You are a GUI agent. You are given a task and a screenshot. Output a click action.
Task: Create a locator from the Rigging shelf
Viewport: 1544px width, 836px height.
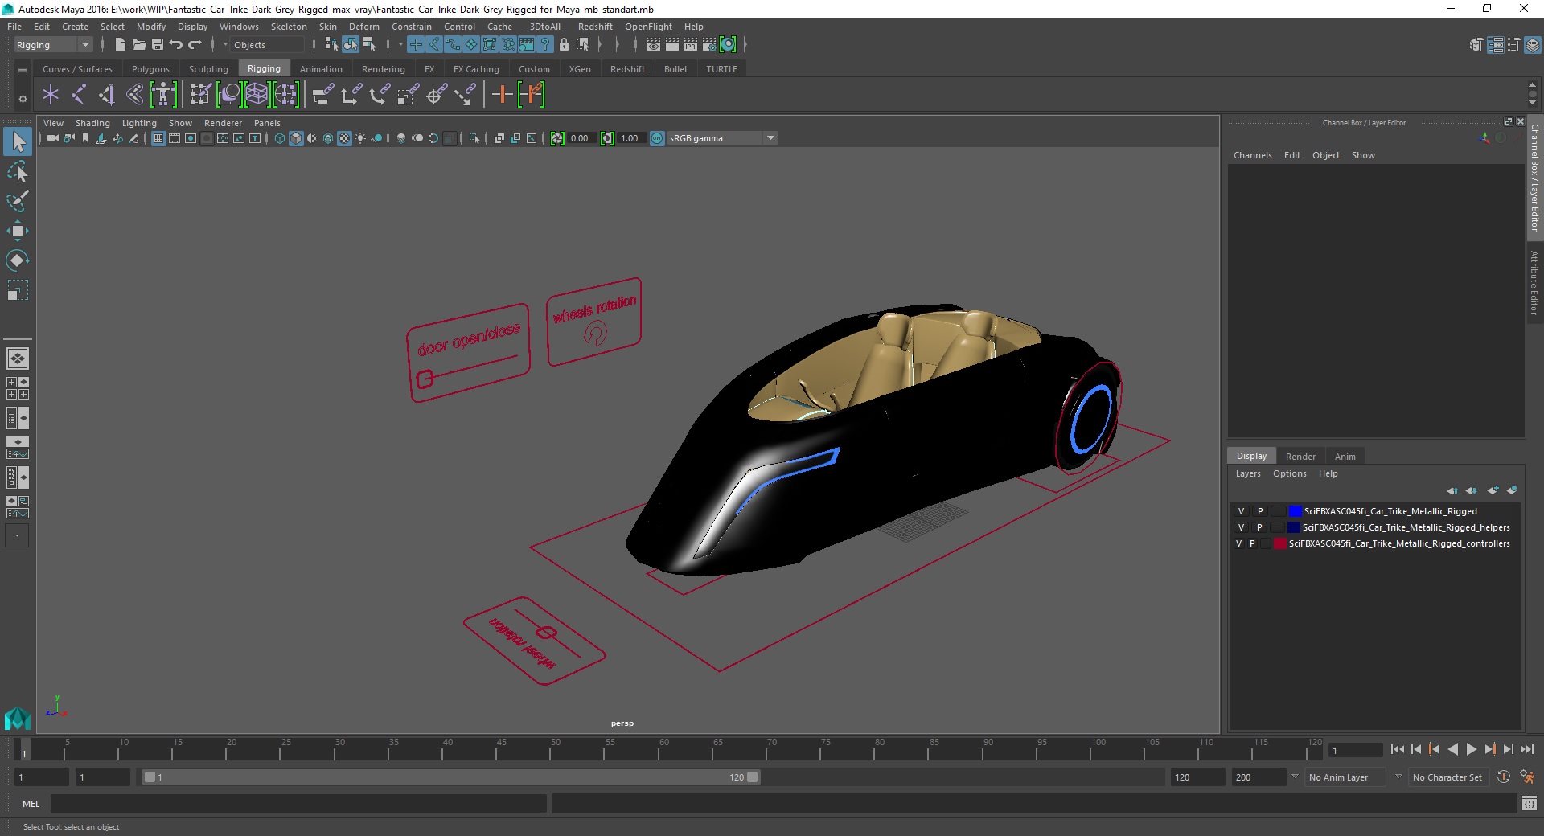51,95
